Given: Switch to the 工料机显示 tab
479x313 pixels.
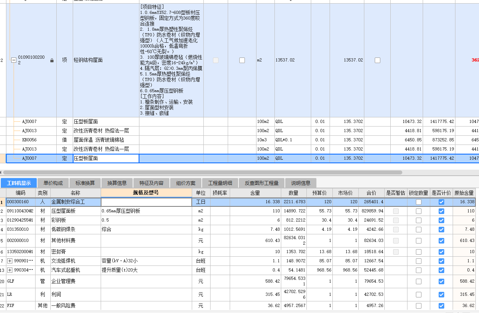Looking at the screenshot, I should tap(19, 183).
